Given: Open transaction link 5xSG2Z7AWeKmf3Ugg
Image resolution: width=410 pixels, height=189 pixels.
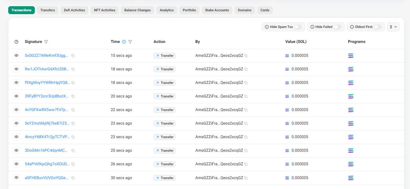Looking at the screenshot, I should click(x=46, y=56).
